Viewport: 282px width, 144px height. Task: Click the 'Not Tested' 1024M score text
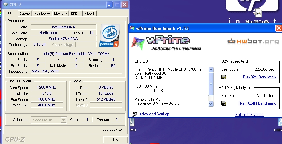(266, 96)
